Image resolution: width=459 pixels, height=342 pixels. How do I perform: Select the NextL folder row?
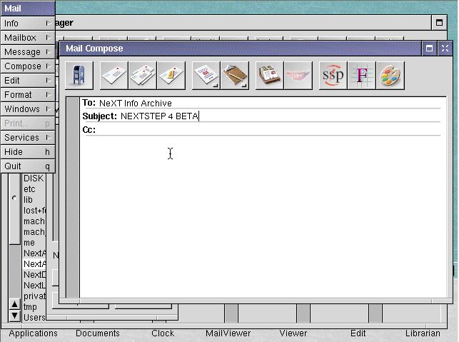(x=34, y=286)
